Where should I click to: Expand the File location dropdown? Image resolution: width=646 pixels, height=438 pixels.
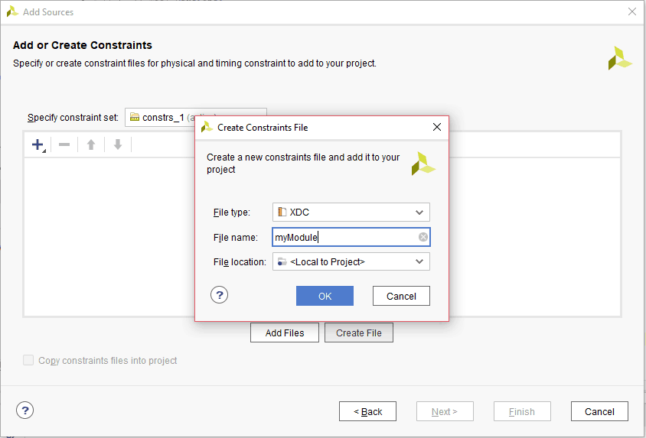pos(419,261)
